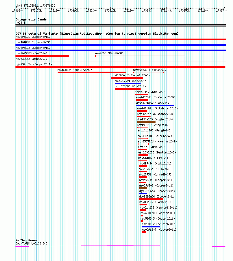
Task: Click nsv1021388 (Coe2014) label
Action: (x=130, y=86)
